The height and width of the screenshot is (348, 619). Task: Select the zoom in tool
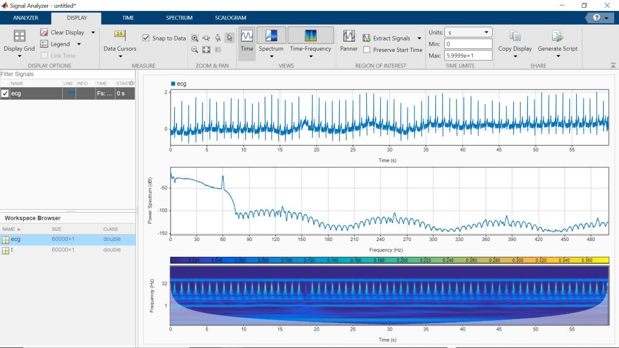tap(195, 38)
